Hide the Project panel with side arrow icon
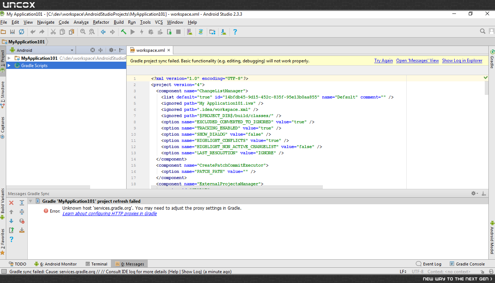Screen dimensions: 495x283 point(121,50)
